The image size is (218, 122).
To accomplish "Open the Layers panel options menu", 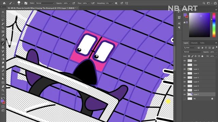I will pos(216,43).
